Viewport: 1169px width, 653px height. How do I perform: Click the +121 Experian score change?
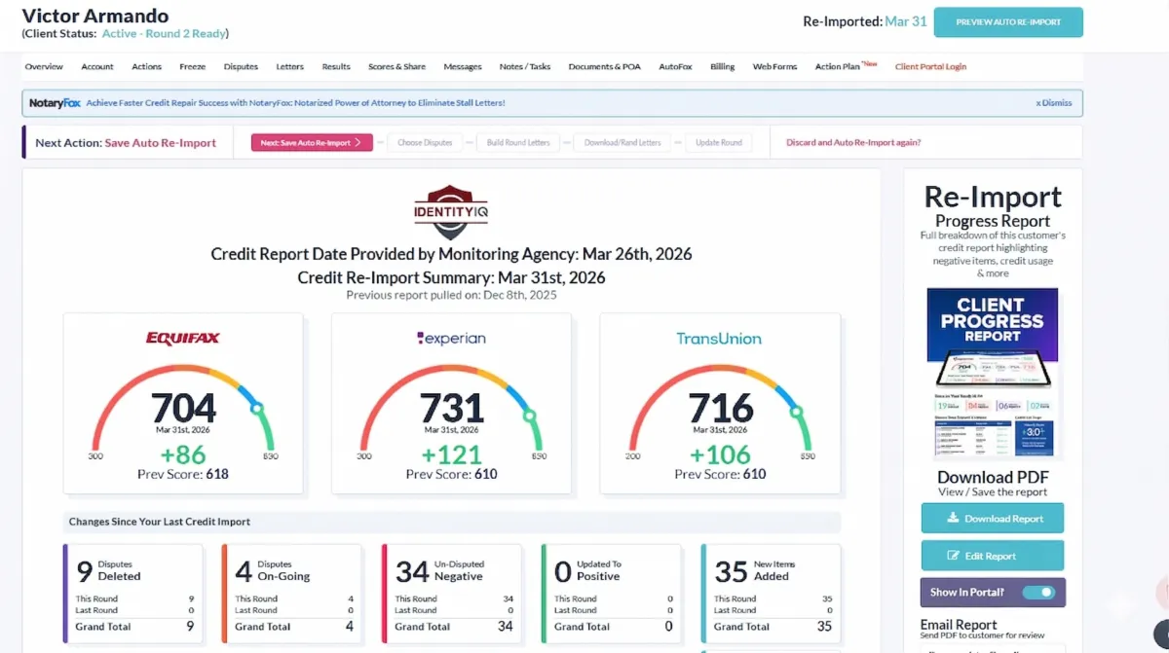[x=451, y=454]
